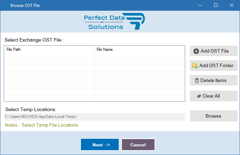Click the Perfect Data Solutions logo
240x155 pixels.
click(x=114, y=21)
